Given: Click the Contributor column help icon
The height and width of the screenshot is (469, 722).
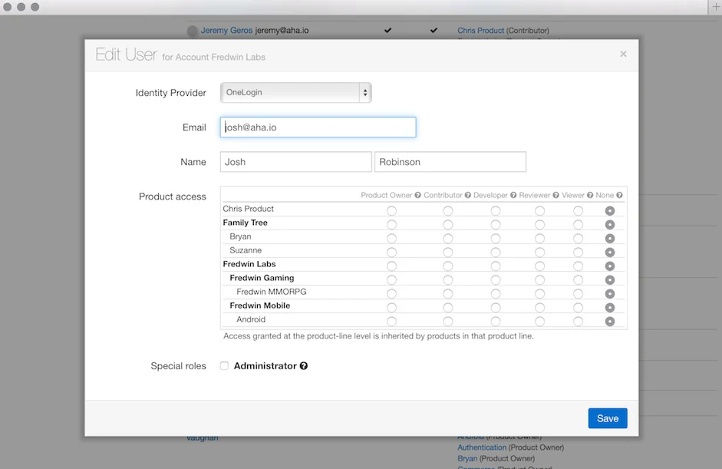Looking at the screenshot, I should (467, 195).
